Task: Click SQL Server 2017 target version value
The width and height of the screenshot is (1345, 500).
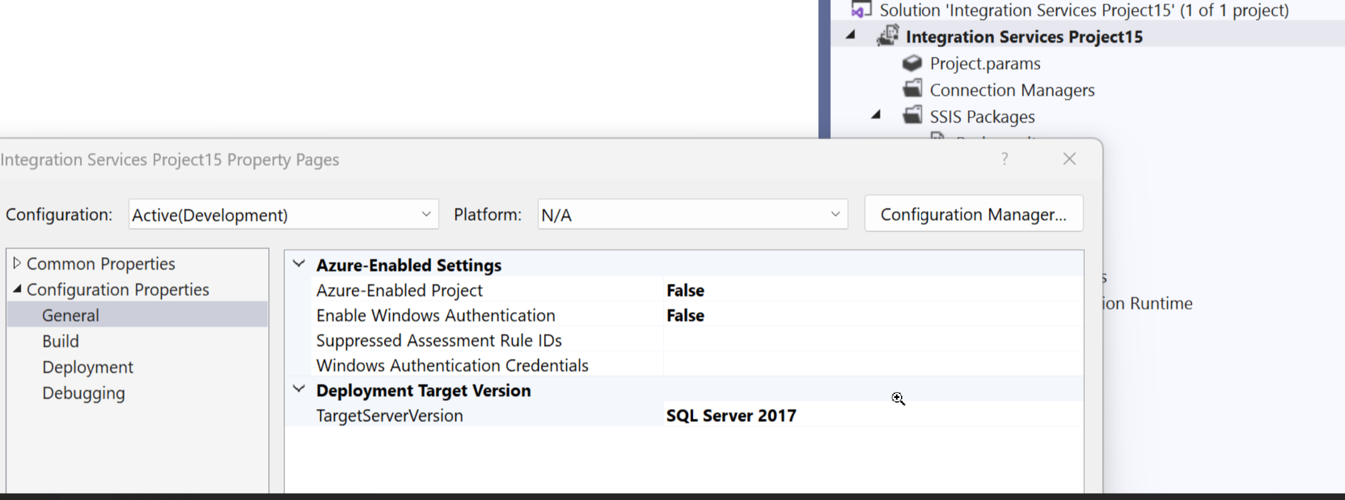Action: coord(731,415)
